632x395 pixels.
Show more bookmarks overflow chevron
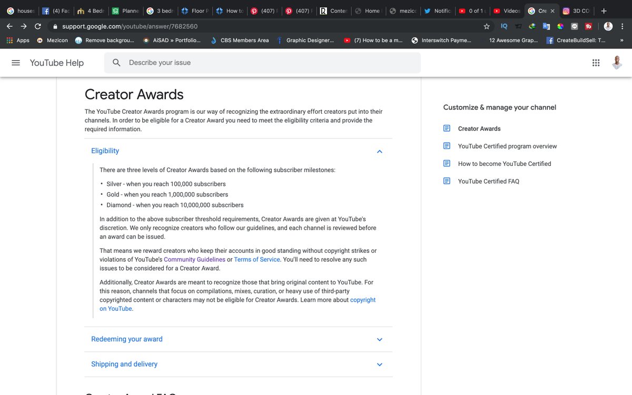(622, 40)
